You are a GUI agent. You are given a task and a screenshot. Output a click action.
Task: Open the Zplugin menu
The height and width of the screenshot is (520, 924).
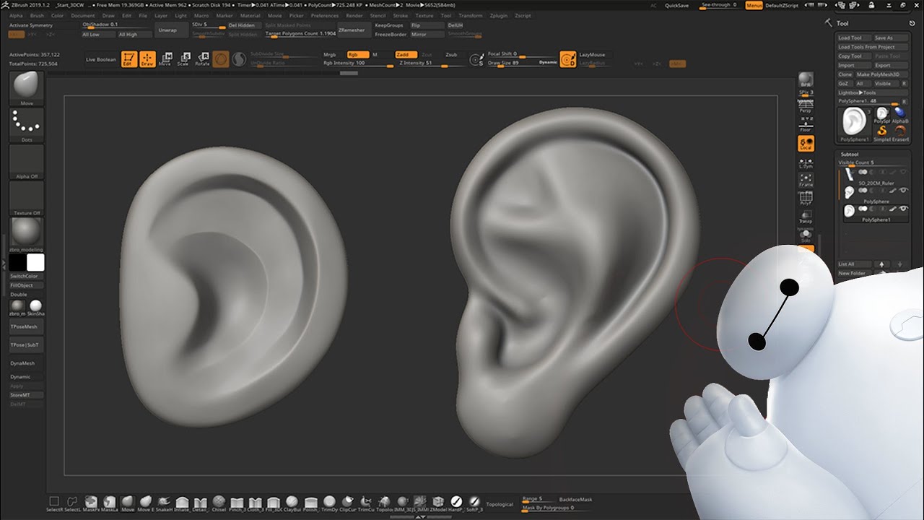(498, 15)
